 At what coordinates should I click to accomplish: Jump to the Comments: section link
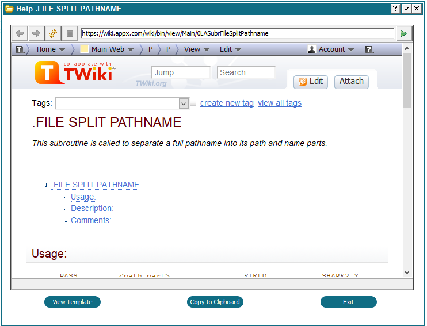click(x=91, y=221)
